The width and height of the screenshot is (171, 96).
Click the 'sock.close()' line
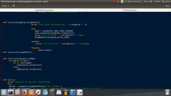(x=45, y=50)
